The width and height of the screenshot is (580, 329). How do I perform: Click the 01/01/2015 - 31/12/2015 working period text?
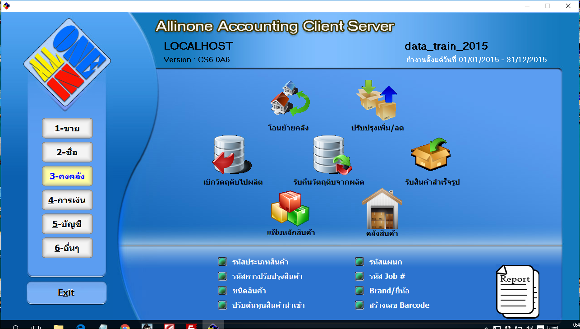[503, 60]
